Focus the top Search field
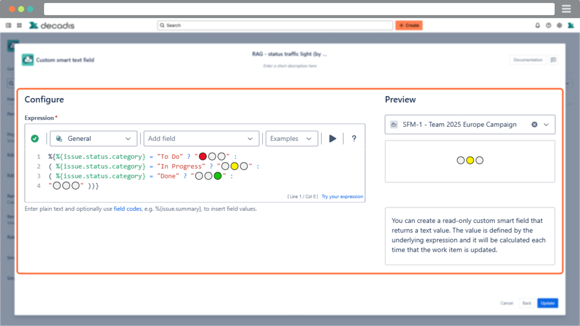This screenshot has width=580, height=326. point(275,25)
